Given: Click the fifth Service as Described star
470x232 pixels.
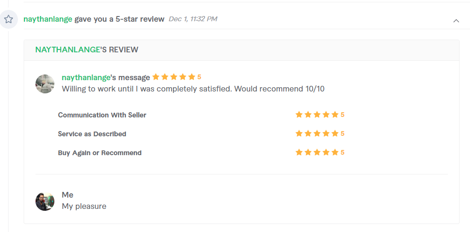Looking at the screenshot, I should pos(335,133).
